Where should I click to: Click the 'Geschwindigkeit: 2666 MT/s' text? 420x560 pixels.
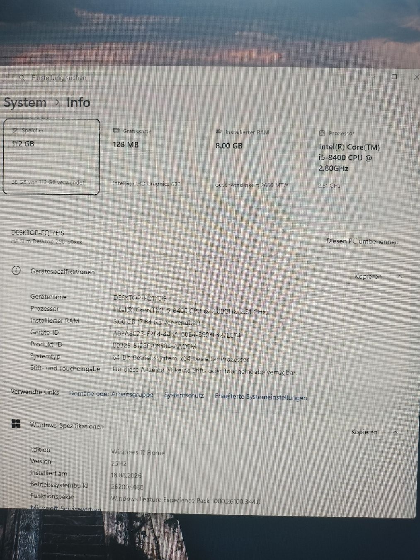(x=251, y=185)
